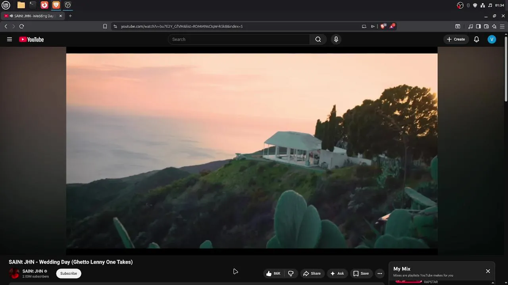The height and width of the screenshot is (285, 508).
Task: Click the video player to pause
Action: 252,151
